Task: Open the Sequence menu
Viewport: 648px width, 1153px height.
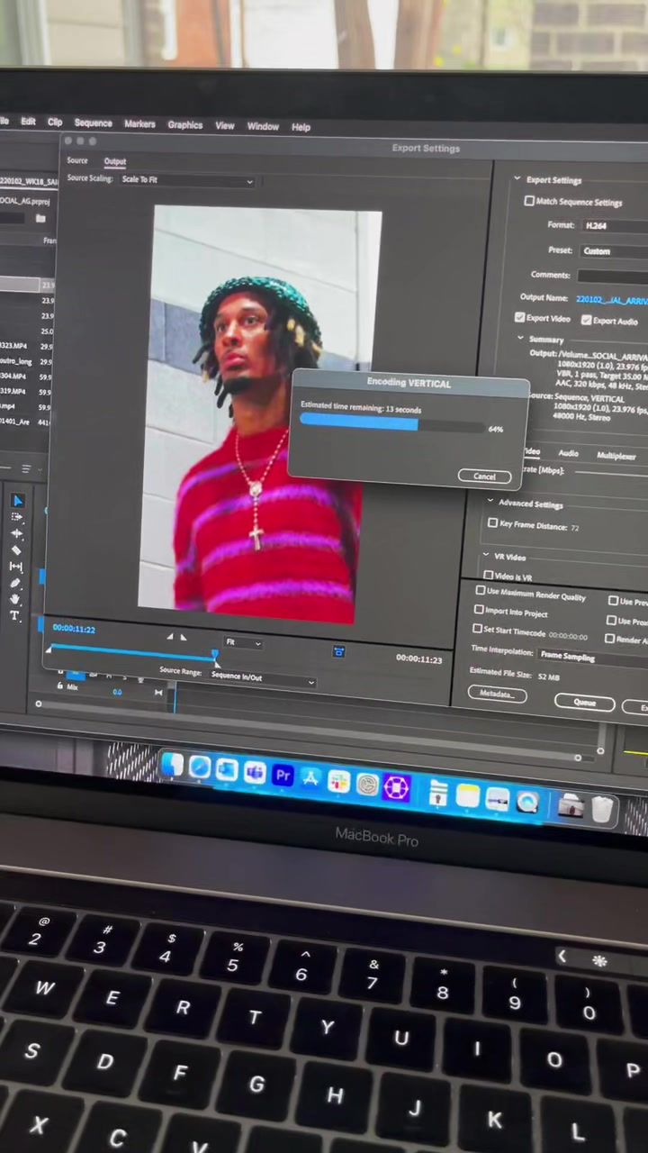Action: click(x=94, y=123)
